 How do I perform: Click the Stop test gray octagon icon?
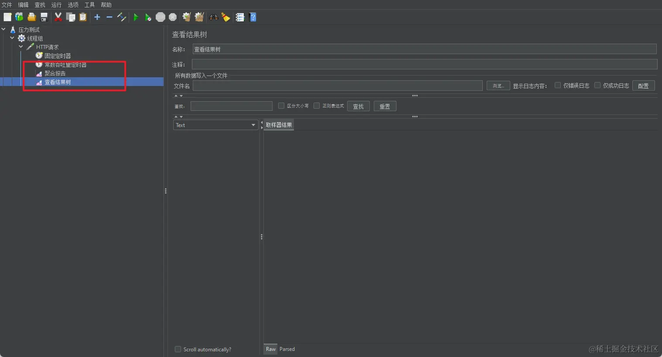(x=160, y=17)
